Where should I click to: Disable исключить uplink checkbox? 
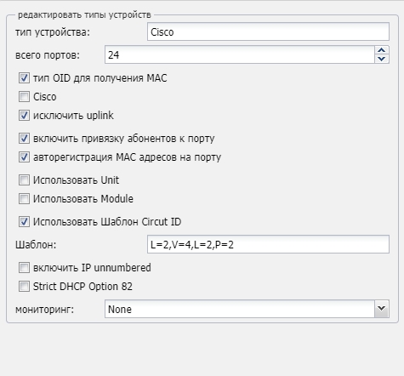24,116
